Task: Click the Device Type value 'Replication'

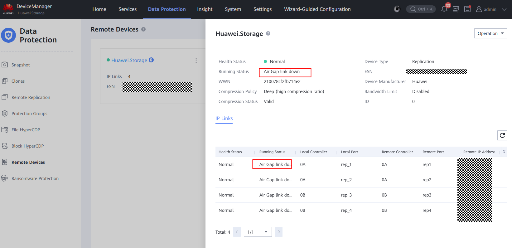Action: [x=423, y=61]
